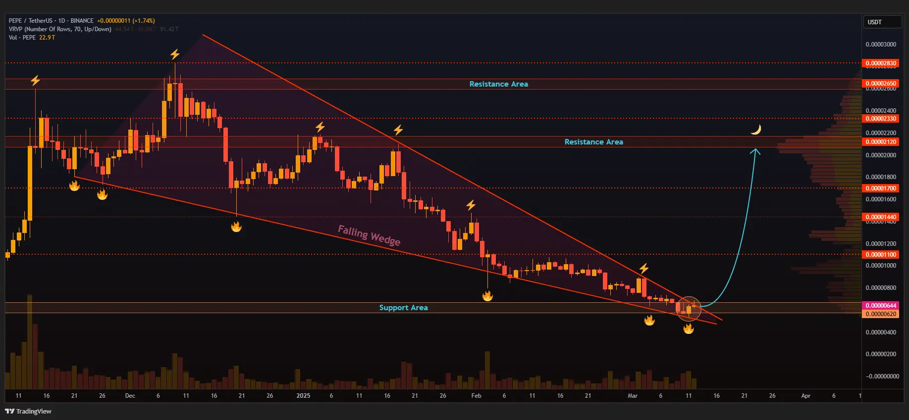Click the fire icon beneath the December 21 wick

(x=236, y=227)
